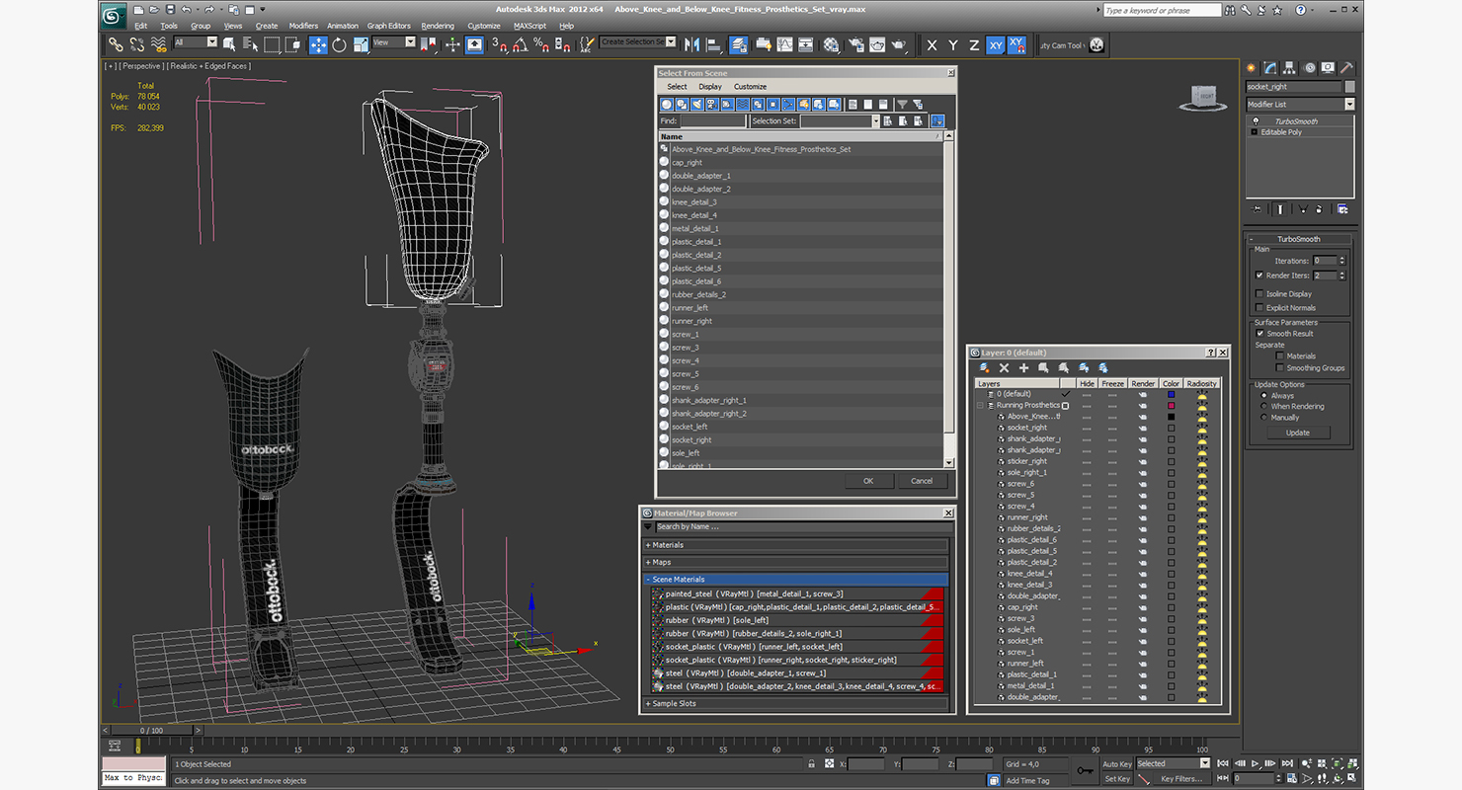
Task: Restrict transform to X axis
Action: (x=932, y=45)
